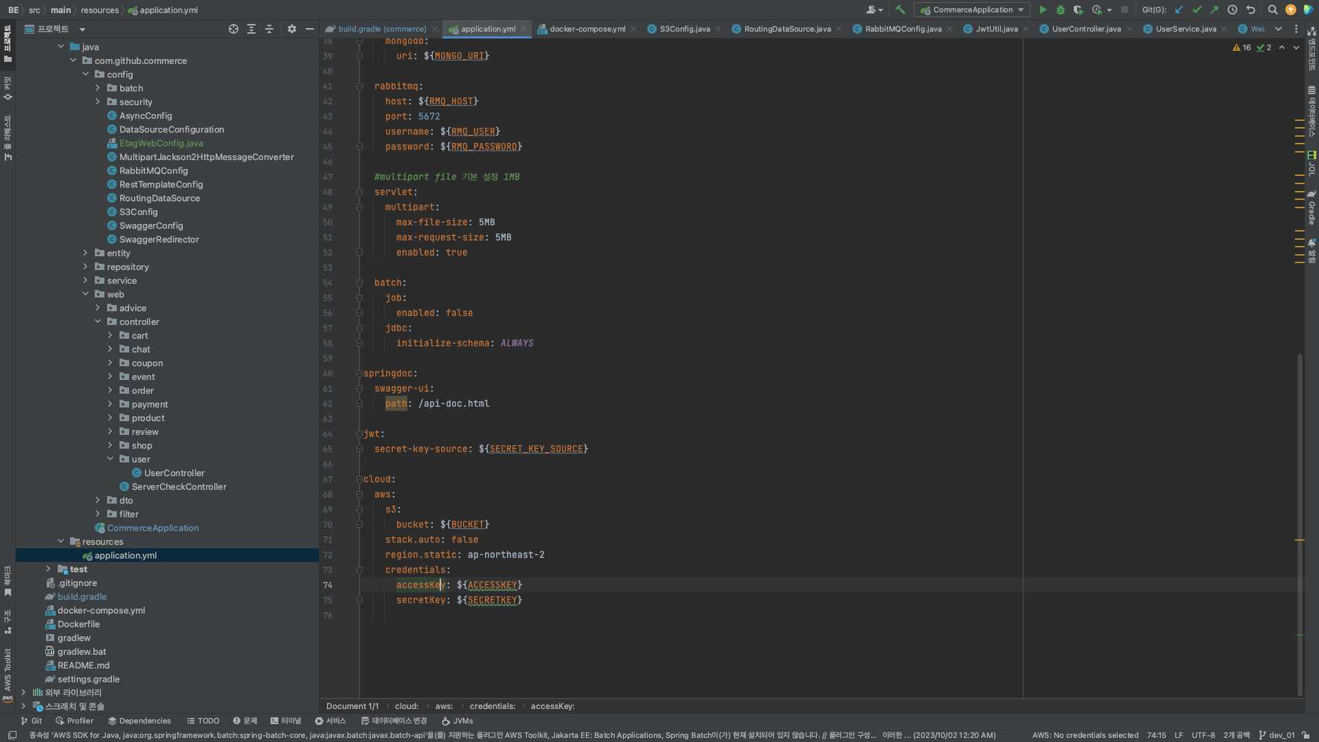The height and width of the screenshot is (742, 1319).
Task: Click the Git rollback arrow icon
Action: 1250,10
